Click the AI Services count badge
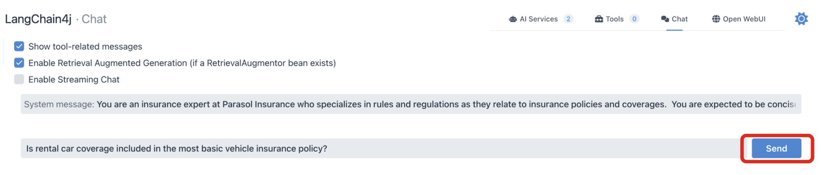 [568, 19]
